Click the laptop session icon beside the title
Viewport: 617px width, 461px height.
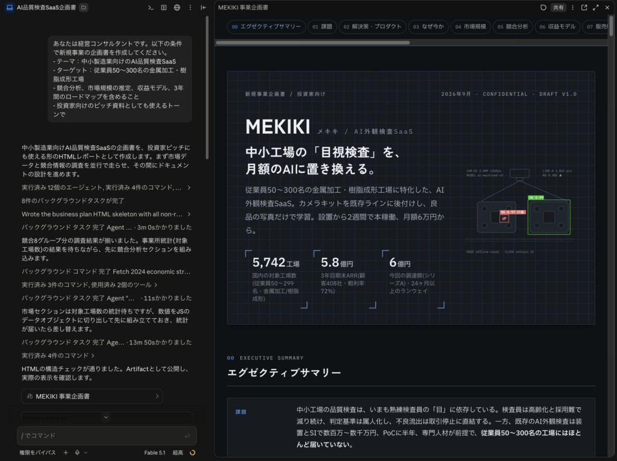[x=10, y=7]
